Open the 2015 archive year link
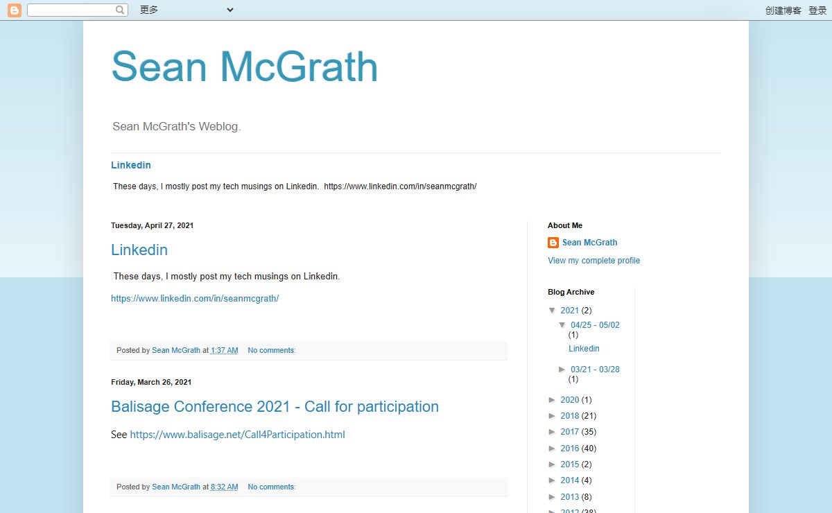The width and height of the screenshot is (832, 513). 569,464
